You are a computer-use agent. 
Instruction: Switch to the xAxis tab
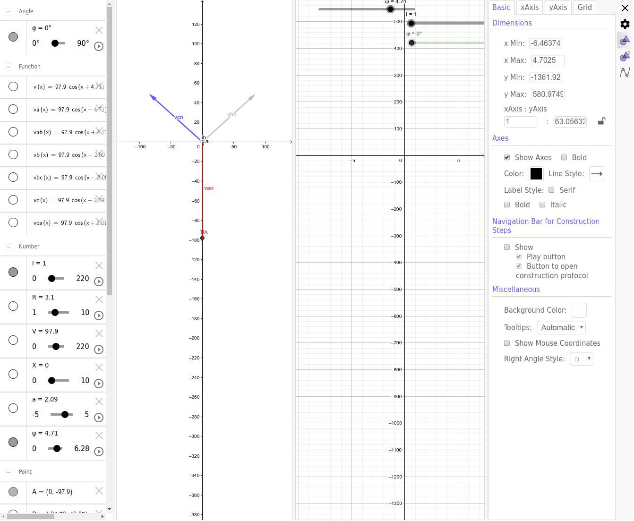pyautogui.click(x=529, y=7)
